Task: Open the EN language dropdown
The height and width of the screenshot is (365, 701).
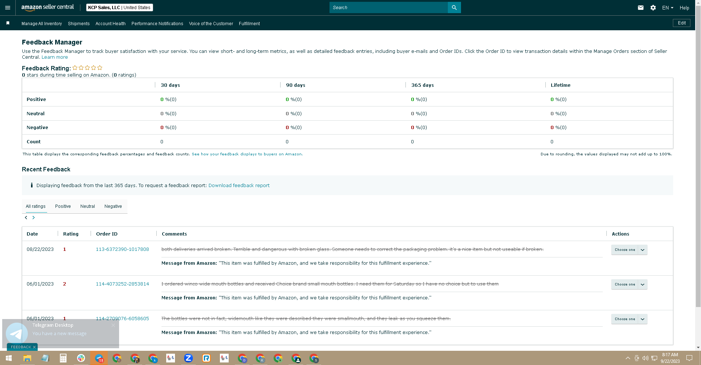Action: coord(668,8)
